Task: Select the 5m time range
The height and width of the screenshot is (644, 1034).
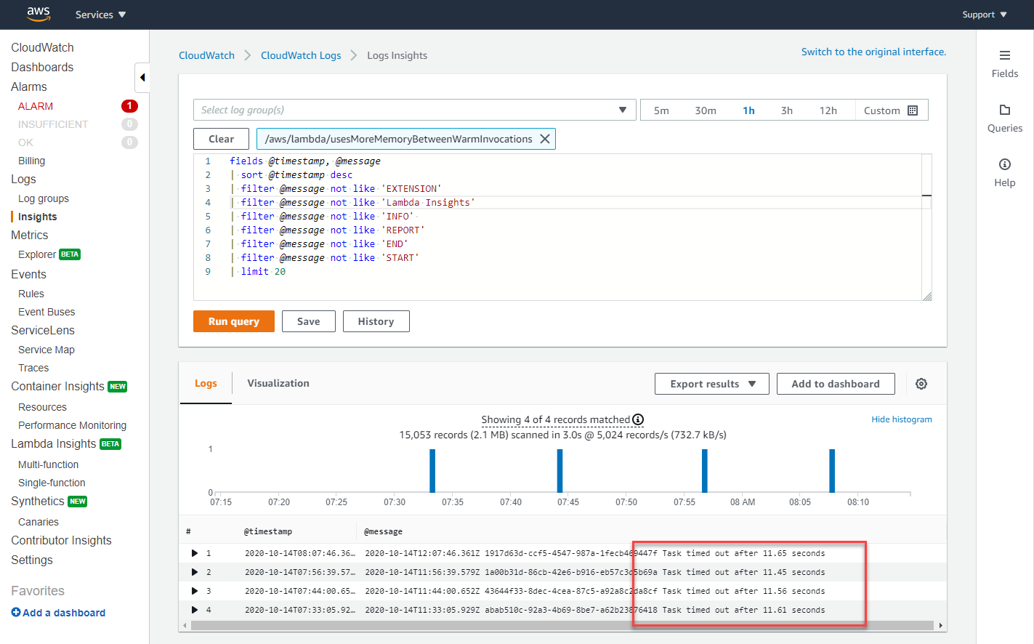Action: [661, 110]
